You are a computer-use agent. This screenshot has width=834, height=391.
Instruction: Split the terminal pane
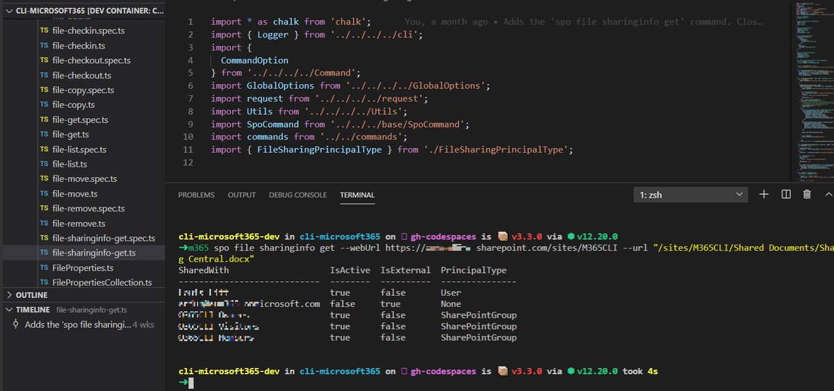coord(786,194)
